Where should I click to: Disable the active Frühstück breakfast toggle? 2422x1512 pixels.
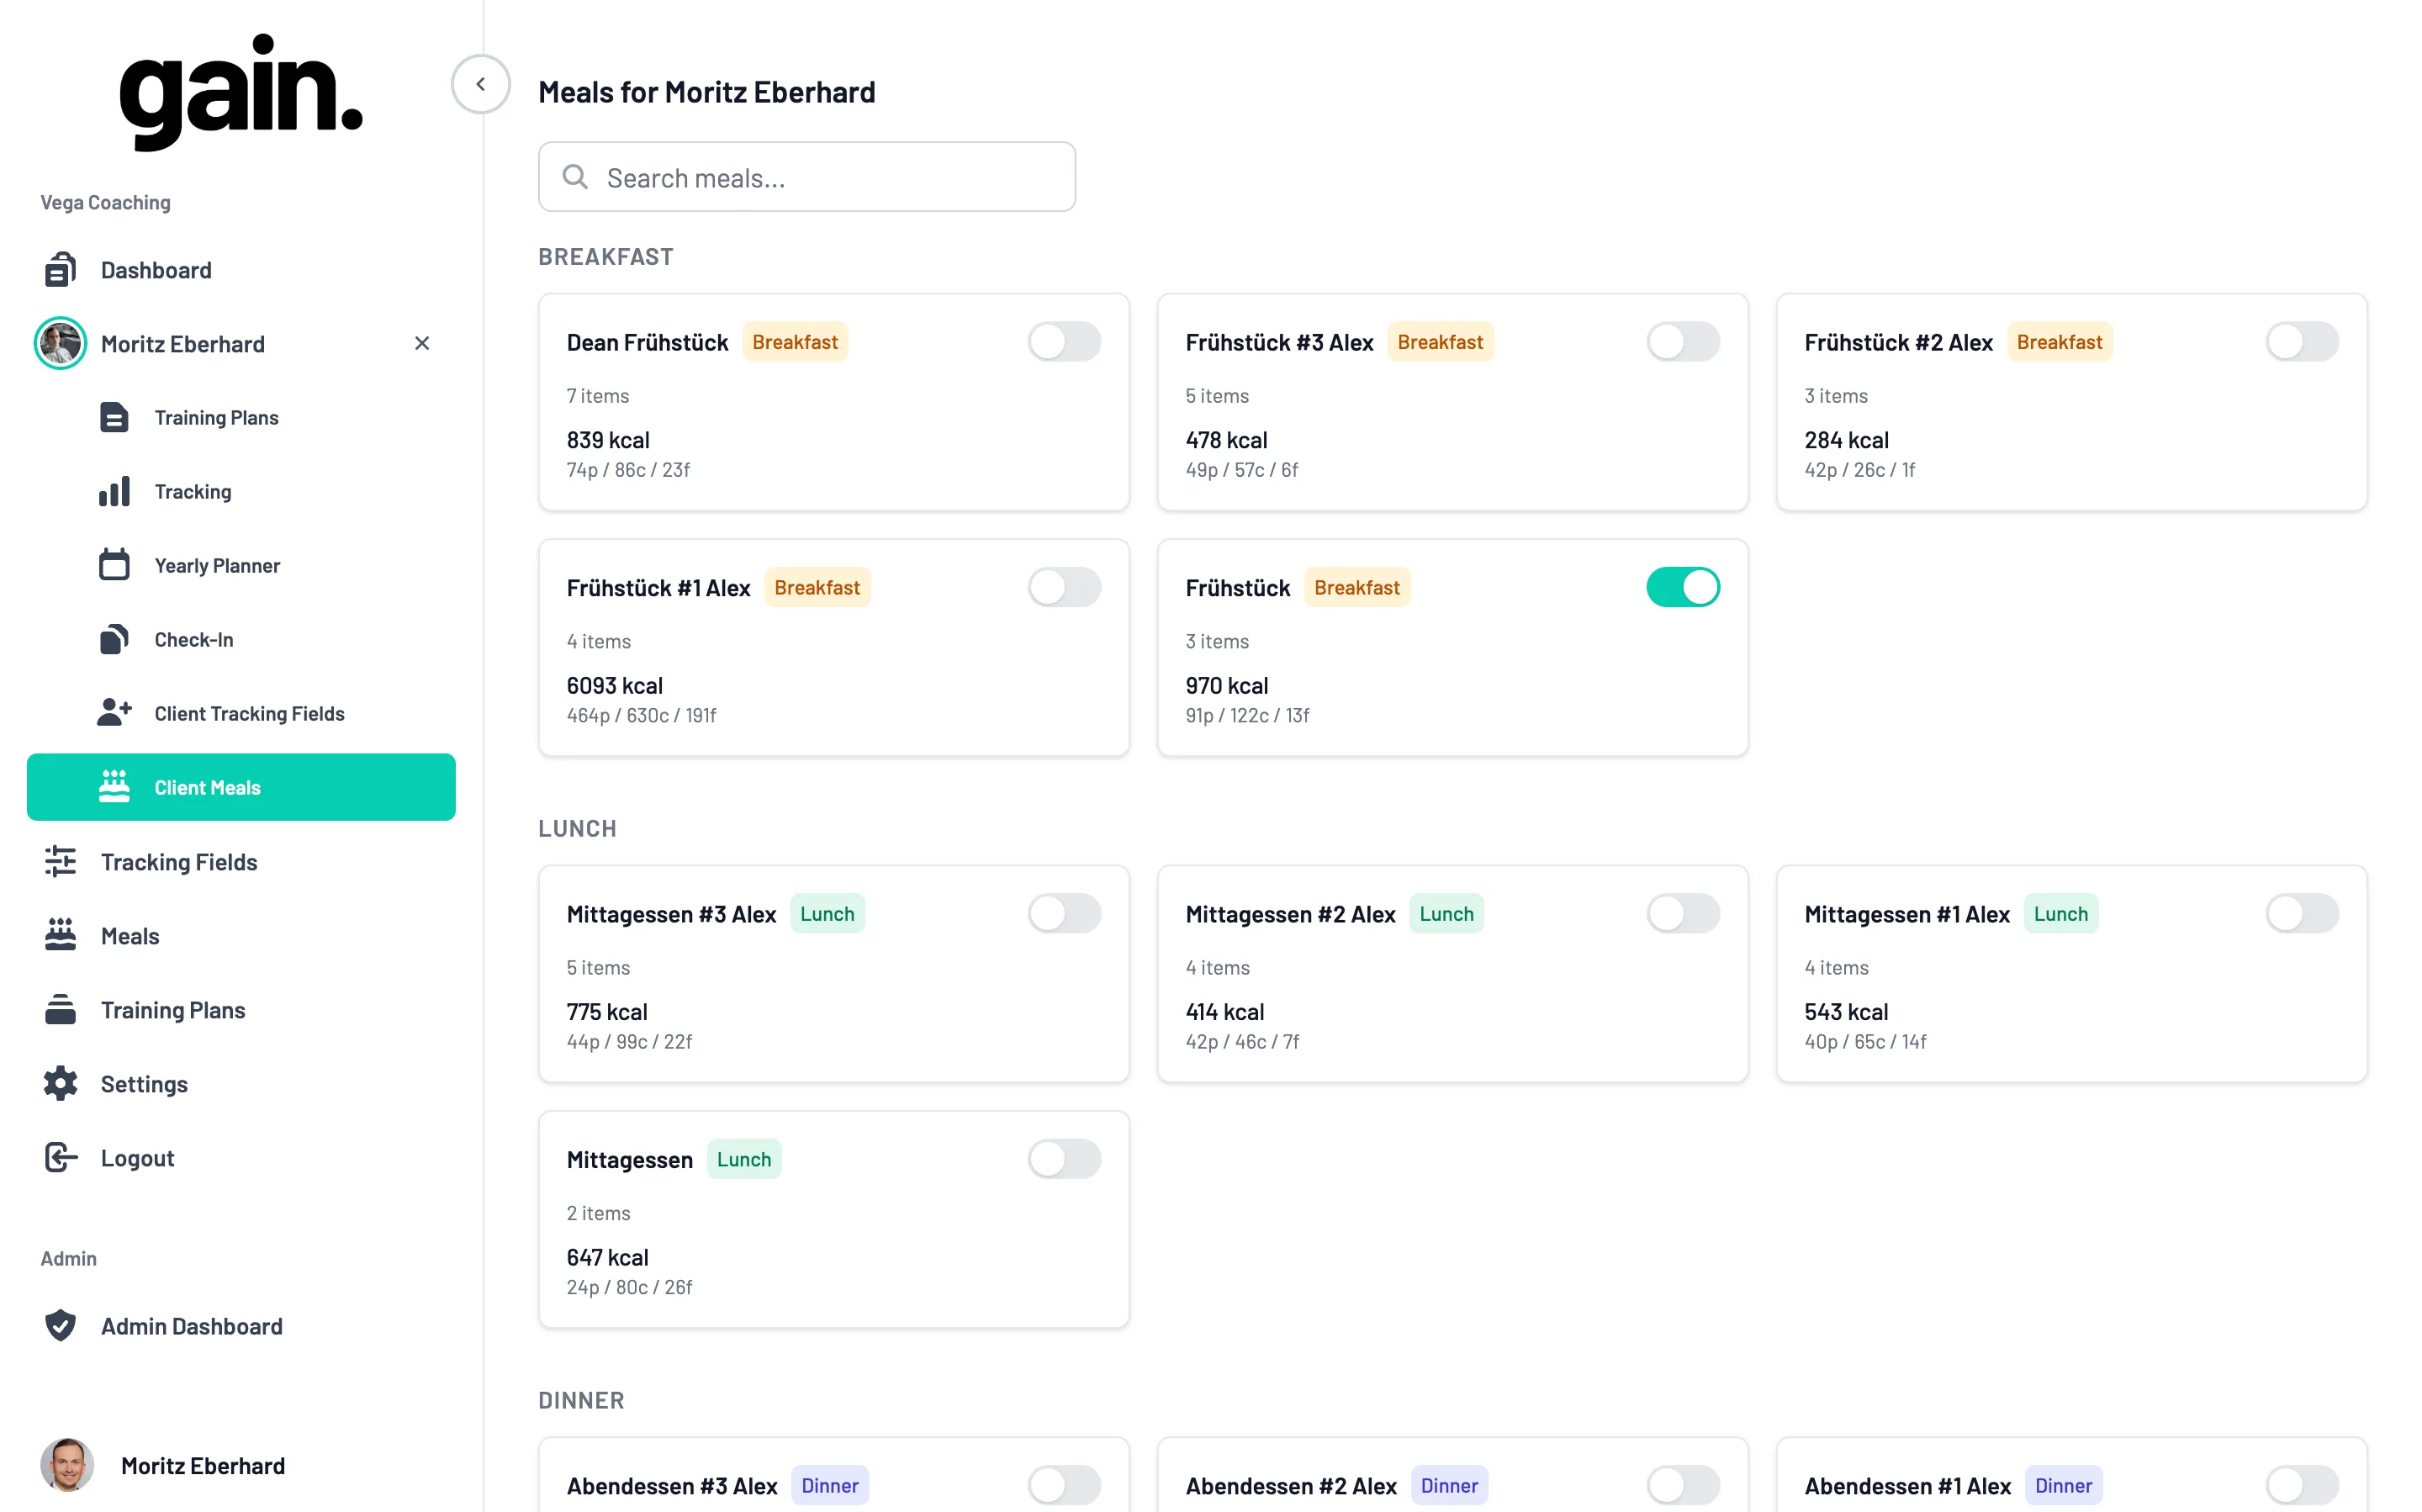1682,588
